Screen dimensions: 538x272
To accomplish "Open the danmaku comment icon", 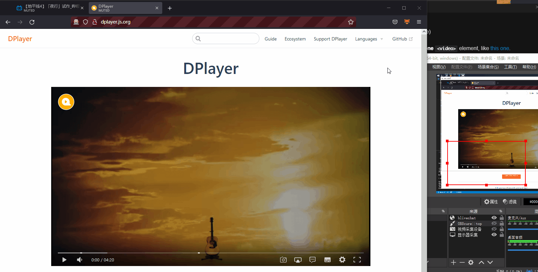I will pos(313,260).
